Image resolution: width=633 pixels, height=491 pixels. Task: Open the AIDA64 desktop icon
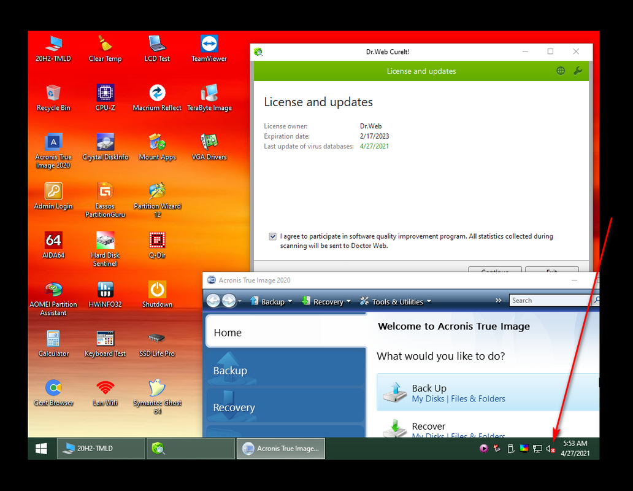point(53,245)
